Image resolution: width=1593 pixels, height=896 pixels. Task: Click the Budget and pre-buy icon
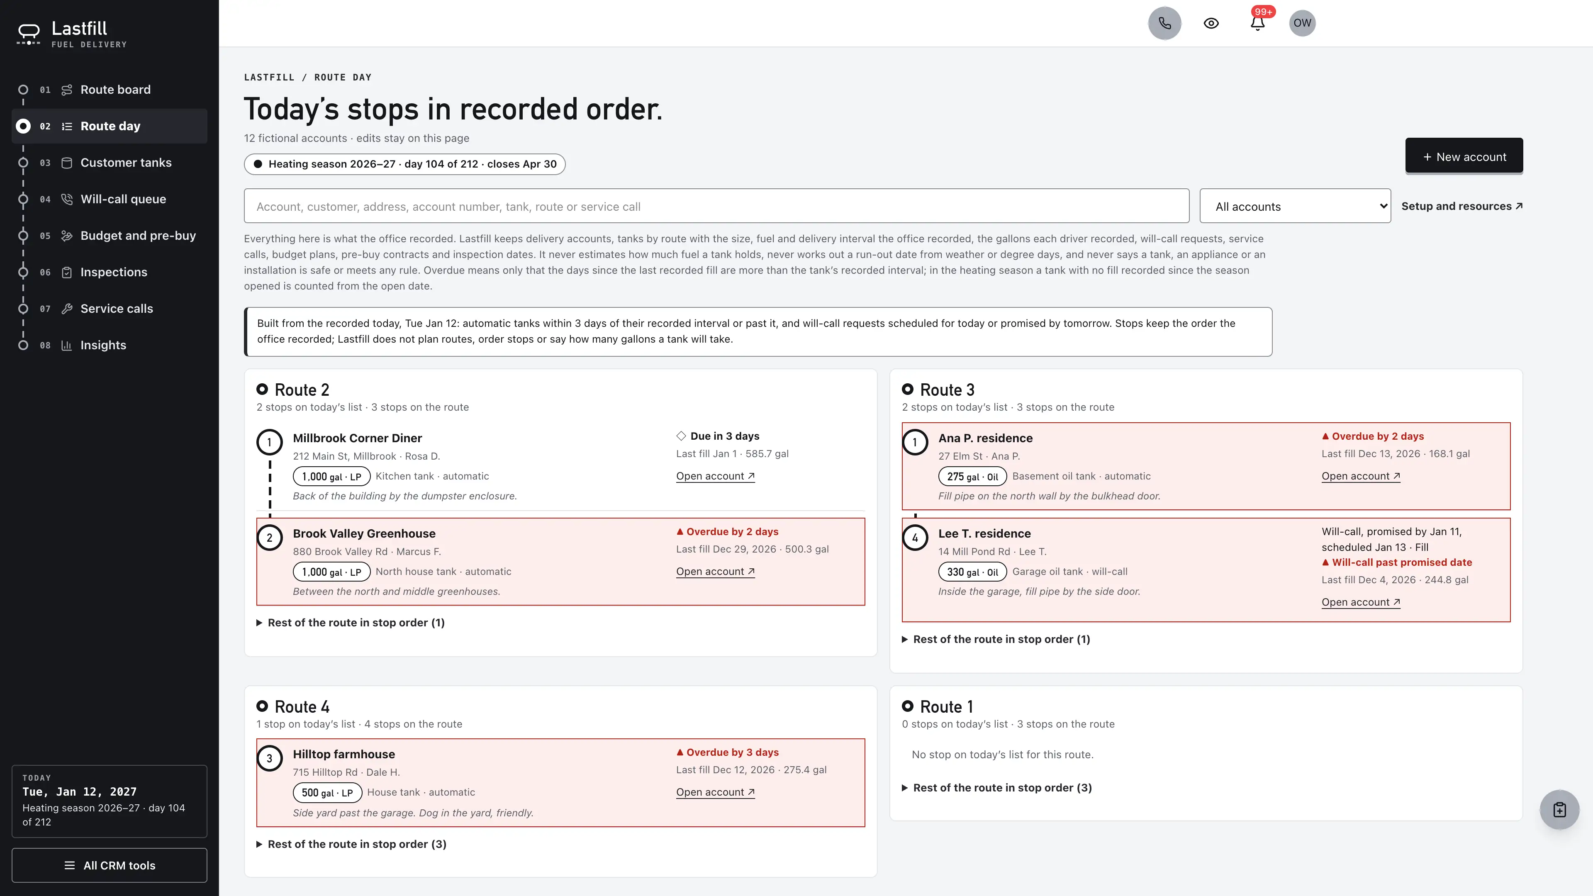pos(67,236)
